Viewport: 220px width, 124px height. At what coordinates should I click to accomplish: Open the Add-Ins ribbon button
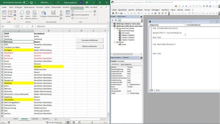[22, 15]
